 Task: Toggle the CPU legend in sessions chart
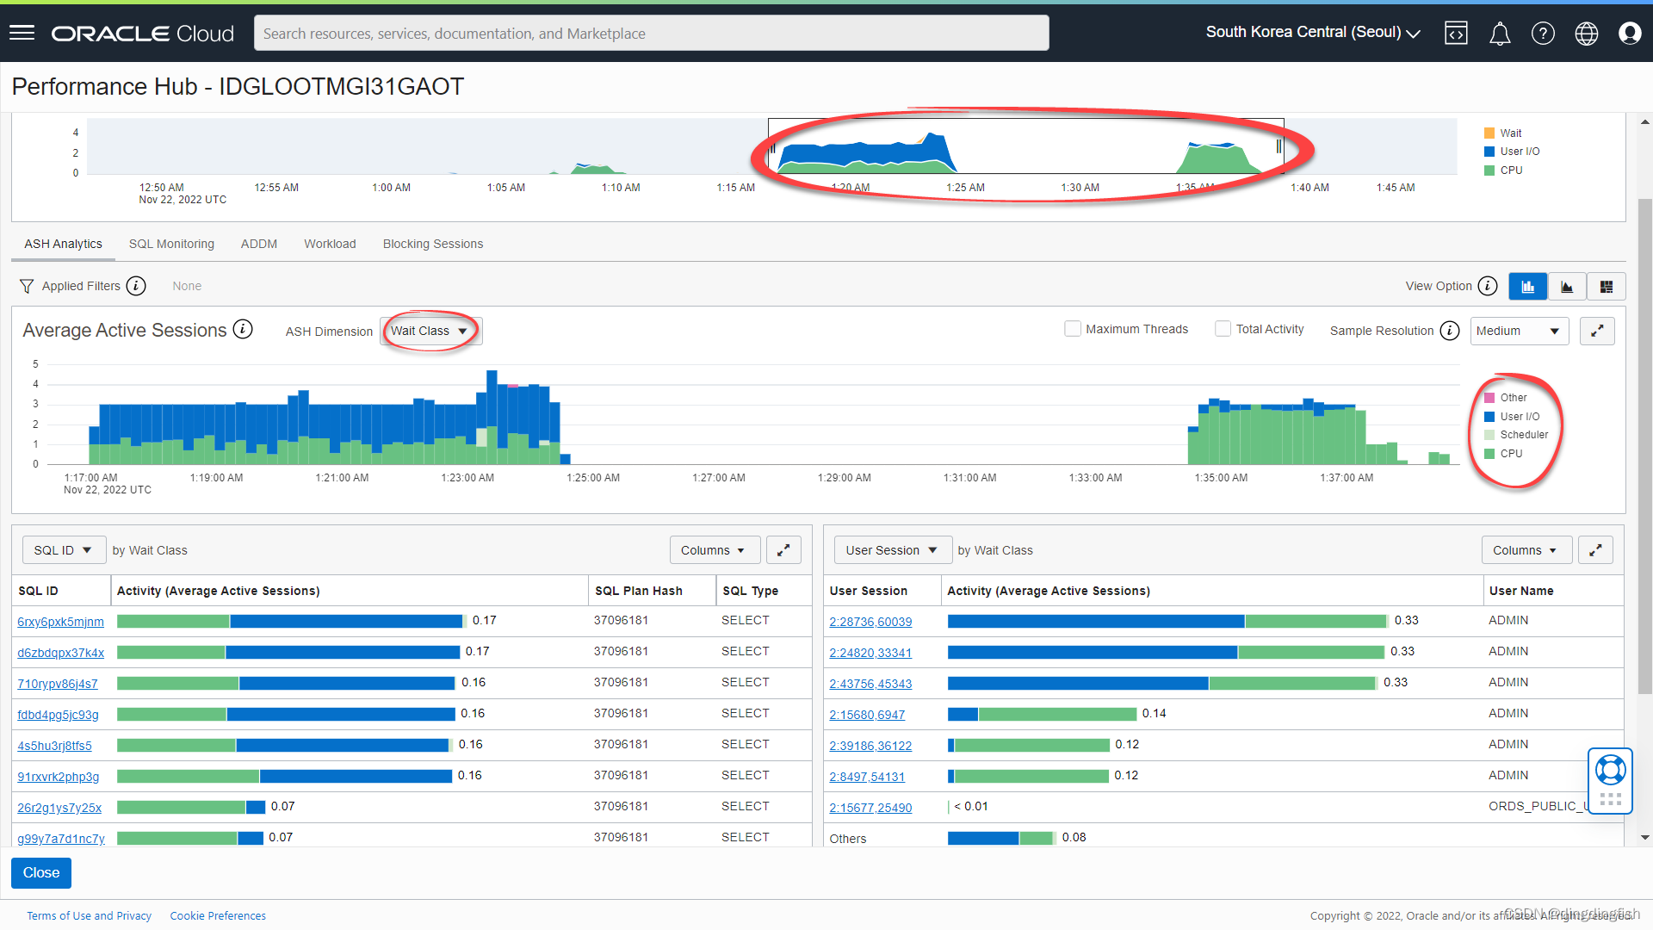[1503, 454]
